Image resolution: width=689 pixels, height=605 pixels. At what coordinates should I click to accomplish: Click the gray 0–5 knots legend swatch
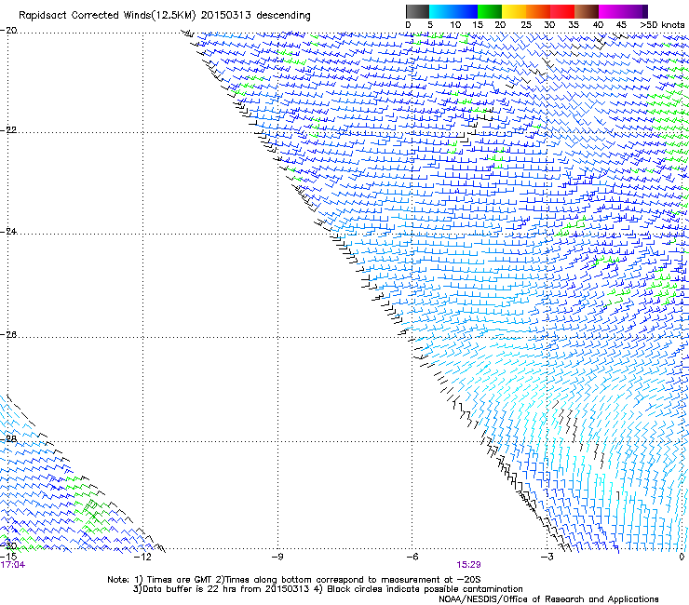(x=417, y=11)
